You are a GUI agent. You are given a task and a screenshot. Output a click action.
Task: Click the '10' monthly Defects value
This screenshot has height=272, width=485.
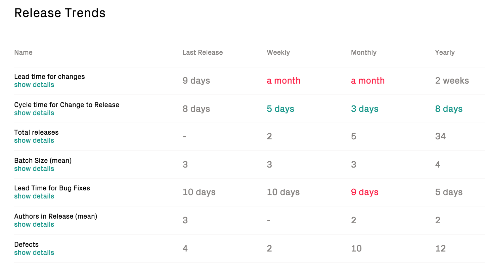pyautogui.click(x=356, y=248)
